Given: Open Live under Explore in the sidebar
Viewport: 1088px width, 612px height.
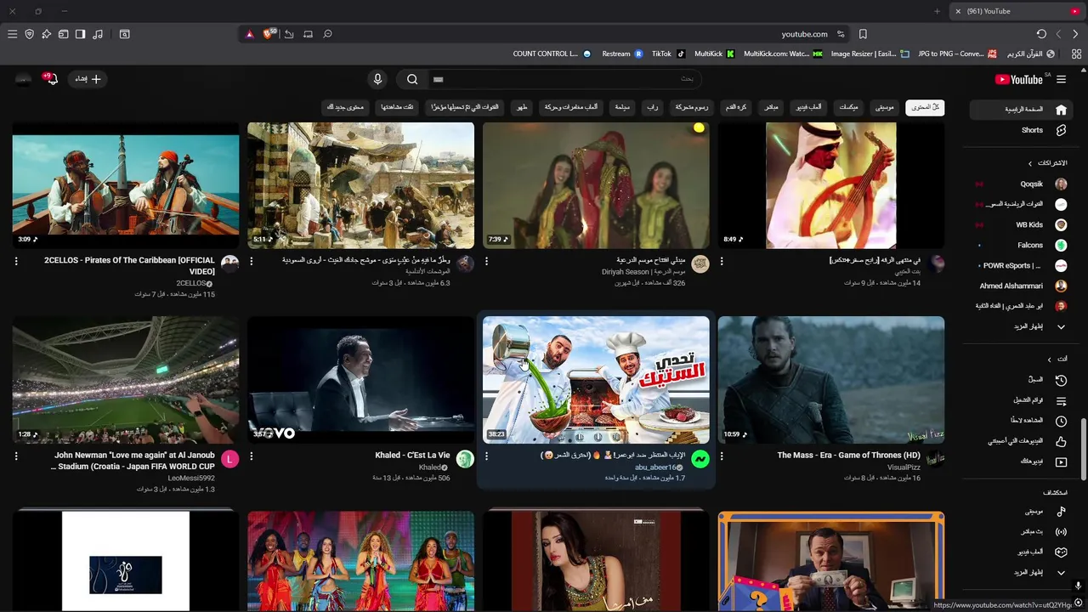Looking at the screenshot, I should tap(1019, 532).
